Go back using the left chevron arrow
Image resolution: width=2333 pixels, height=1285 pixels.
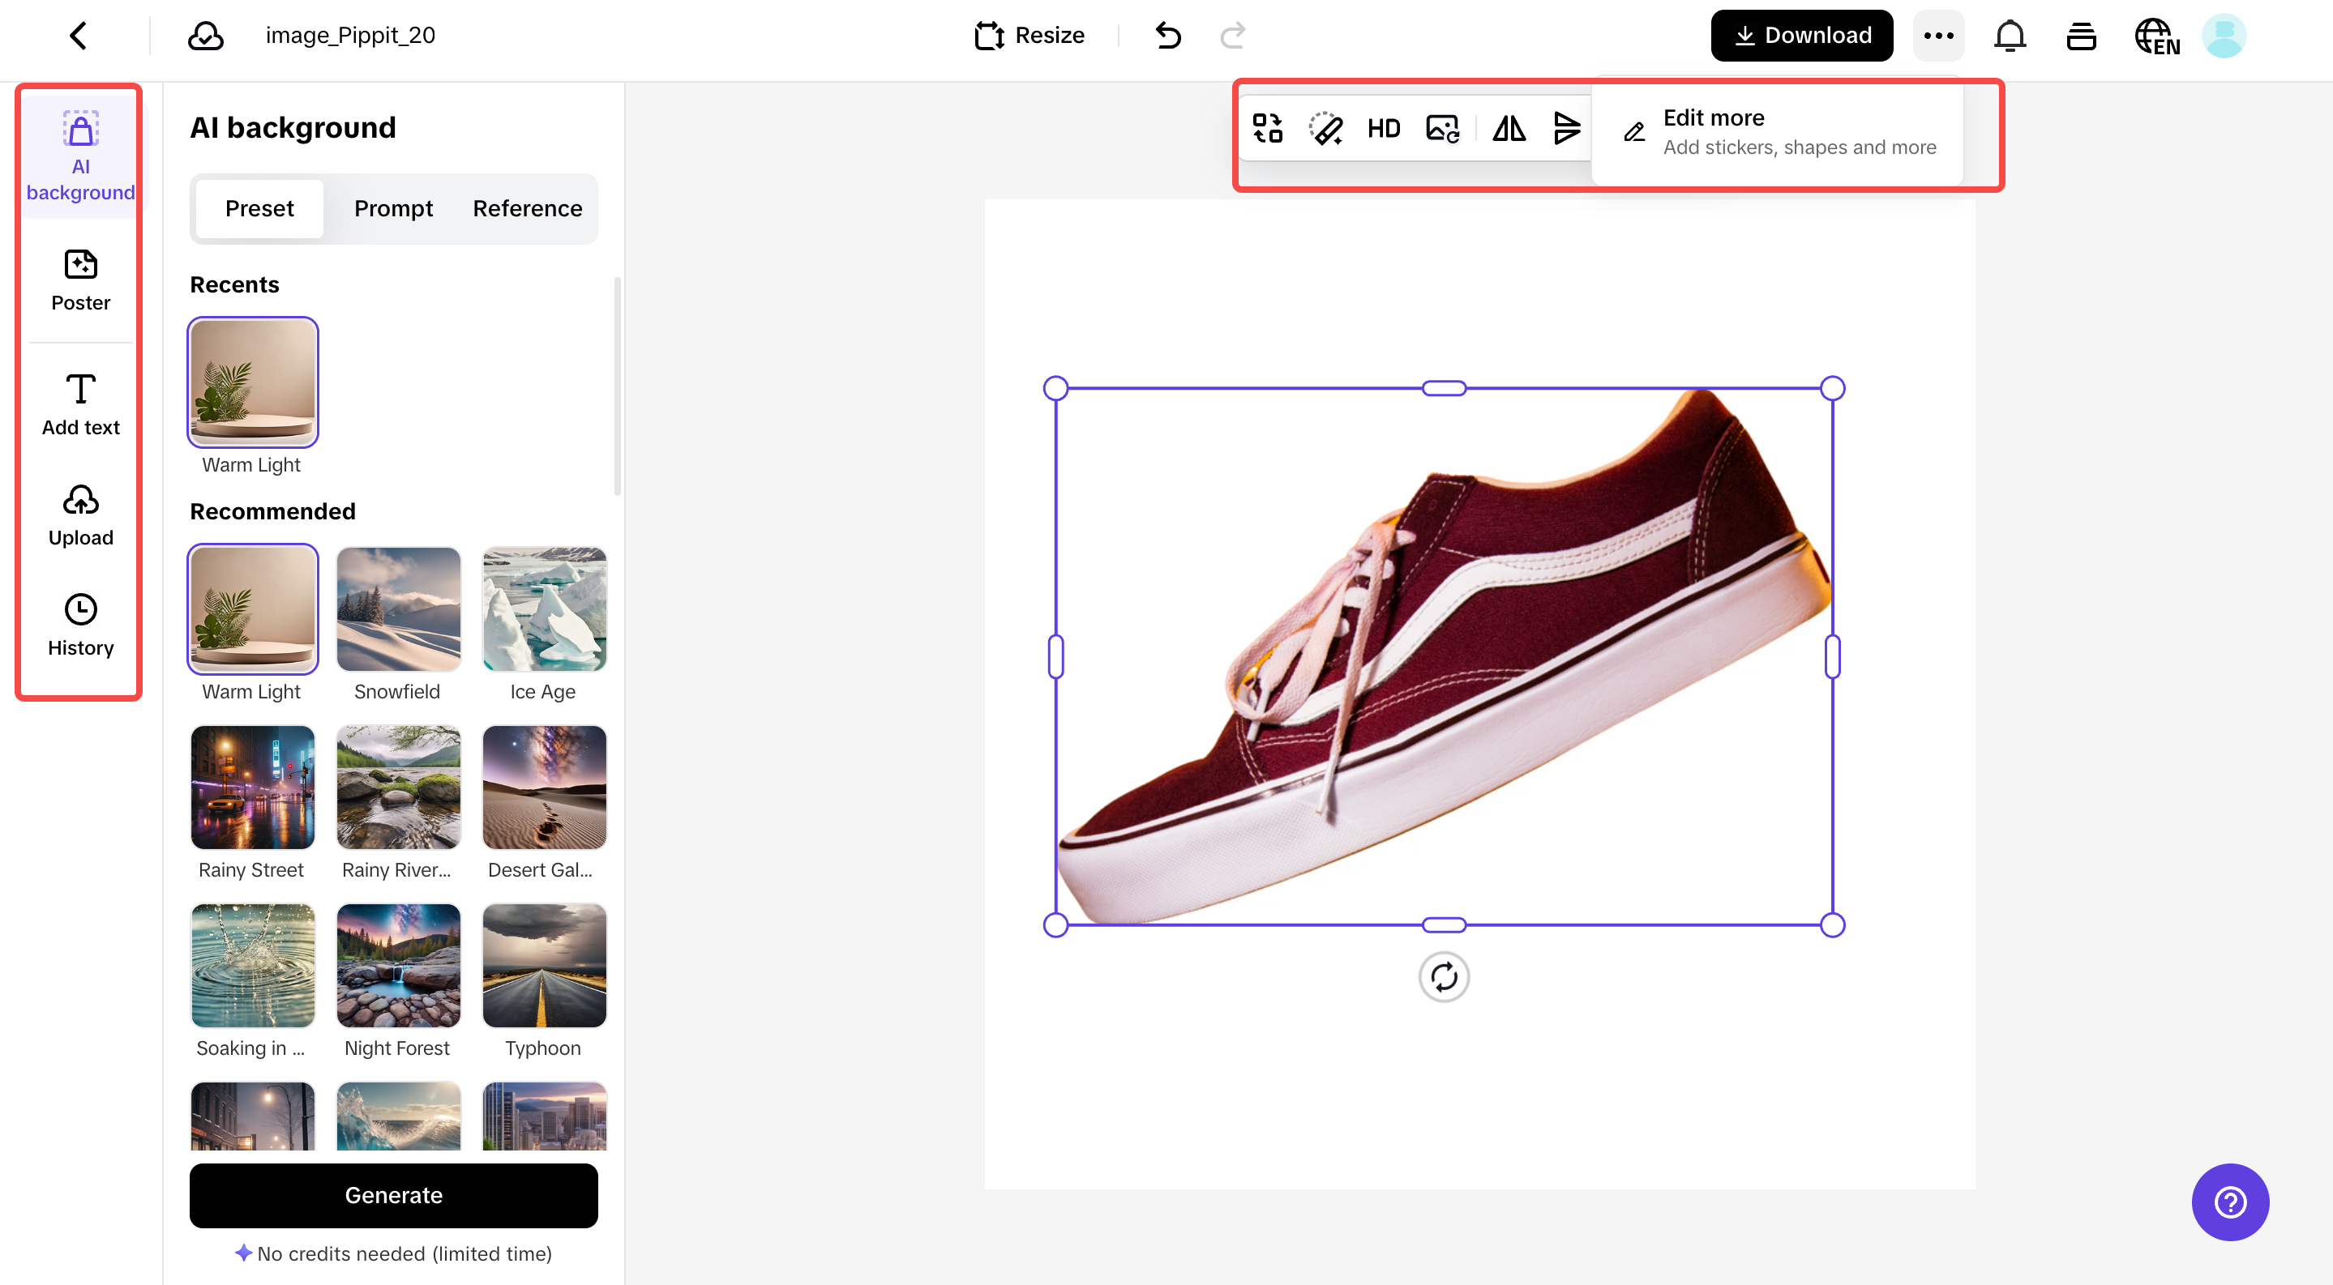click(79, 36)
